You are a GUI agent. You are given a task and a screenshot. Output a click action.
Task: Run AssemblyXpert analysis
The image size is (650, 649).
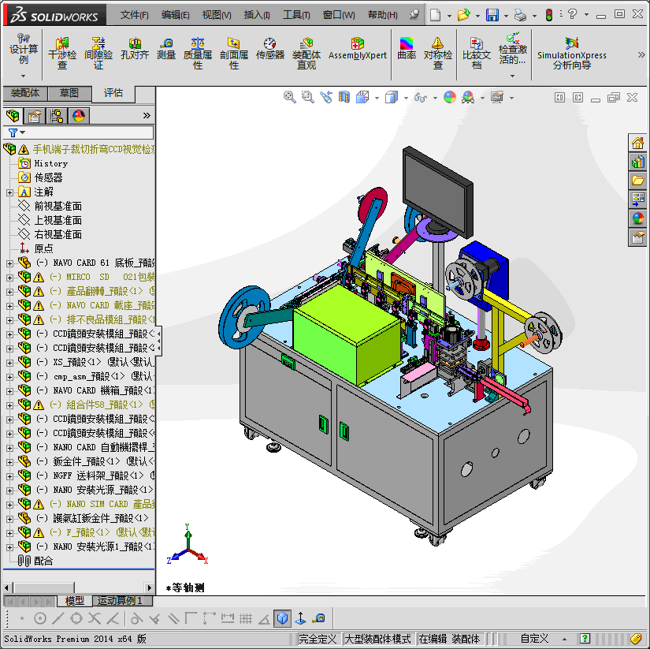tap(358, 49)
